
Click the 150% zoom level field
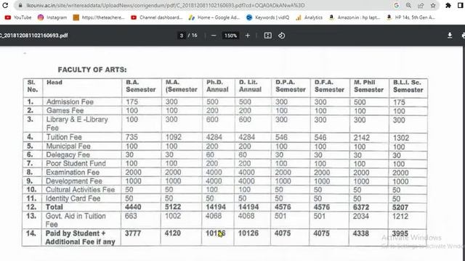[230, 36]
